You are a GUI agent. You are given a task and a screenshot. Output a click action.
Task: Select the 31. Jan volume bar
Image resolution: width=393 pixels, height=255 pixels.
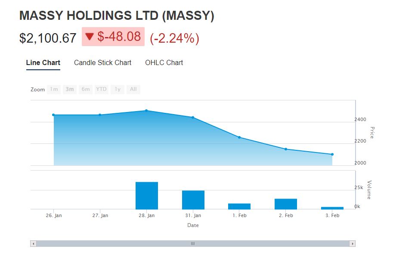[x=193, y=200]
